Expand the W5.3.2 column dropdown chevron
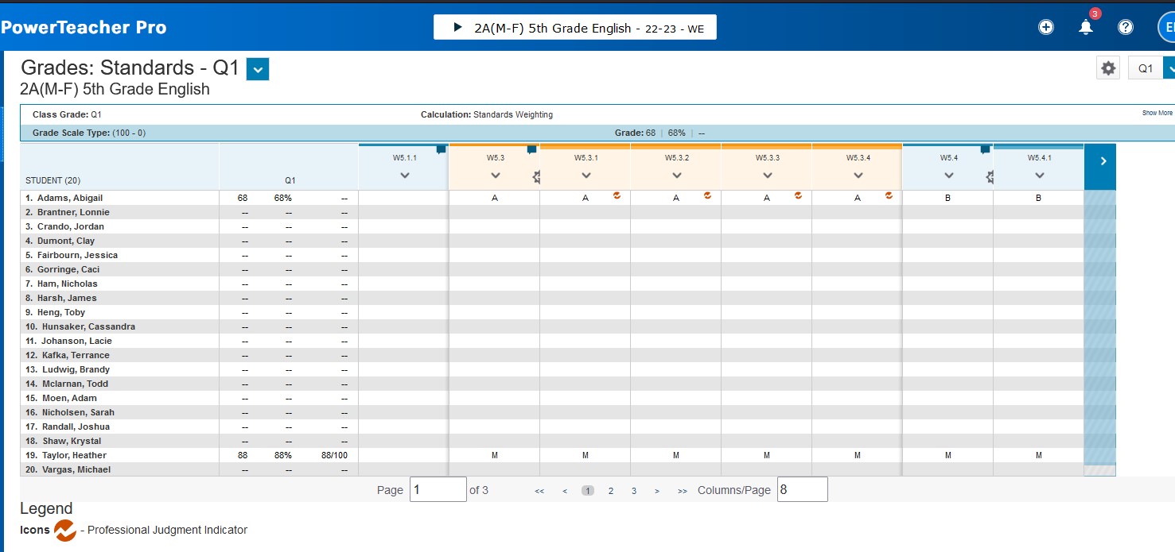This screenshot has height=552, width=1175. pyautogui.click(x=676, y=176)
